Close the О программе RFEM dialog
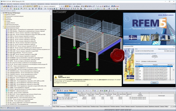This screenshot has height=111, width=176. (x=174, y=46)
